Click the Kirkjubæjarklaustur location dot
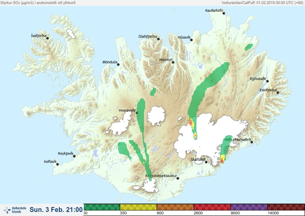Screen dimensions: 305x216 [x=178, y=178]
